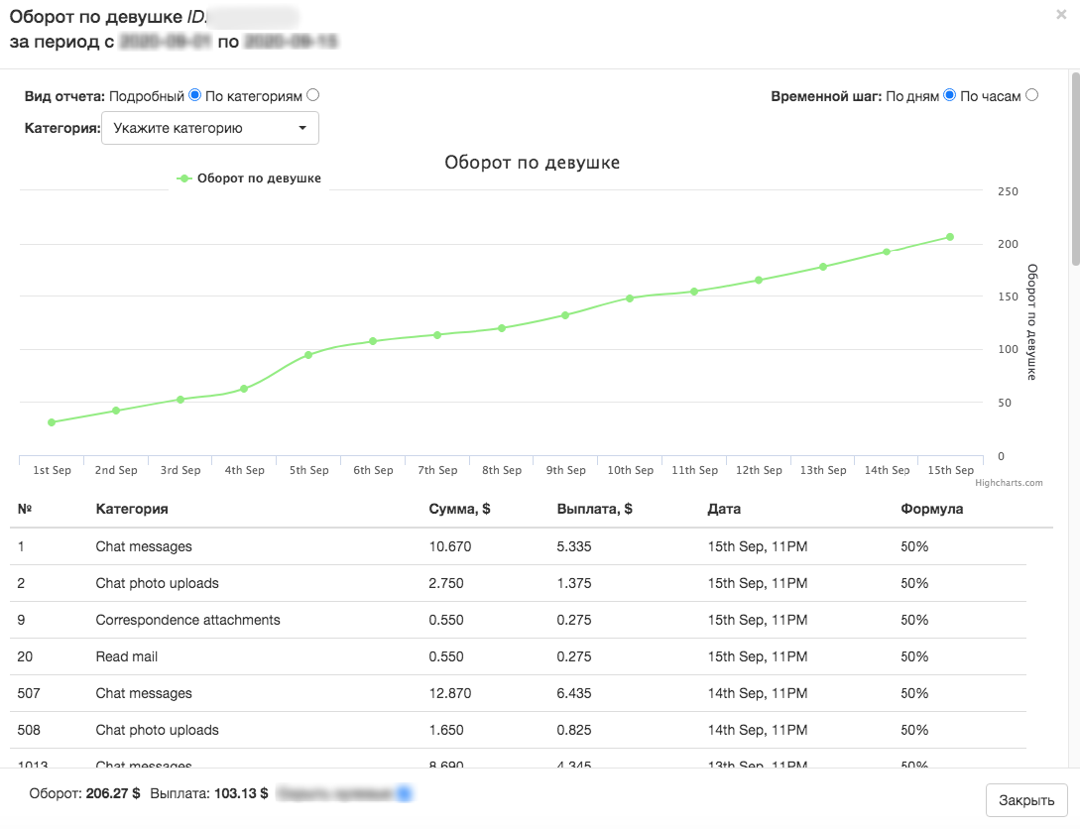Open the "Укажите категорию" dropdown
This screenshot has height=829, width=1080.
pos(210,128)
